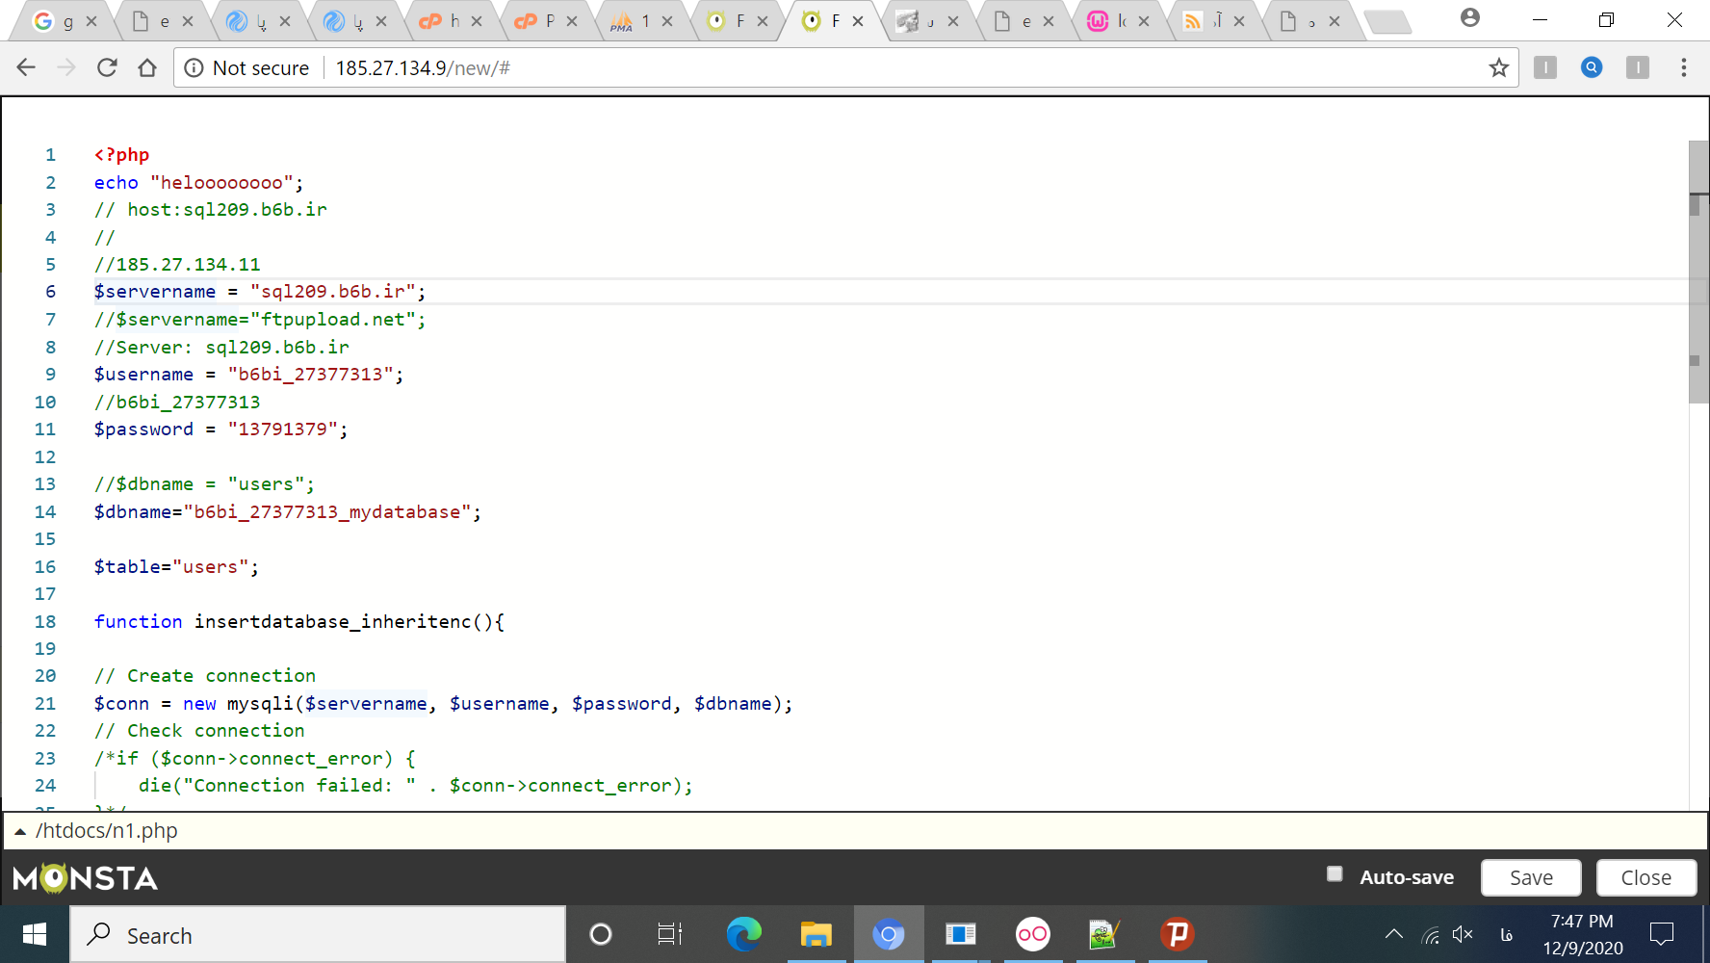Image resolution: width=1710 pixels, height=963 pixels.
Task: Click the address bar URL 185.27.134.9/new/#
Action: pyautogui.click(x=423, y=68)
